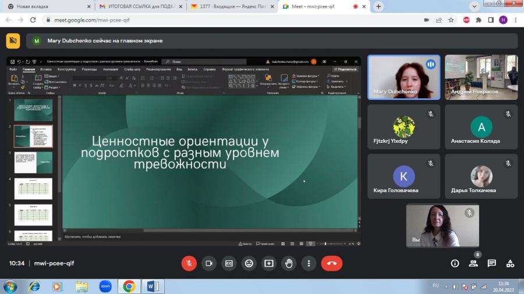Screen dimensions: 524x294
Task: Select Mary Dubchenko's video tile
Action: click(403, 77)
